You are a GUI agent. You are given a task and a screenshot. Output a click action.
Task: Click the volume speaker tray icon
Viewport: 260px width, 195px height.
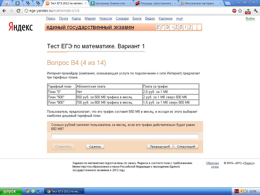point(246,191)
